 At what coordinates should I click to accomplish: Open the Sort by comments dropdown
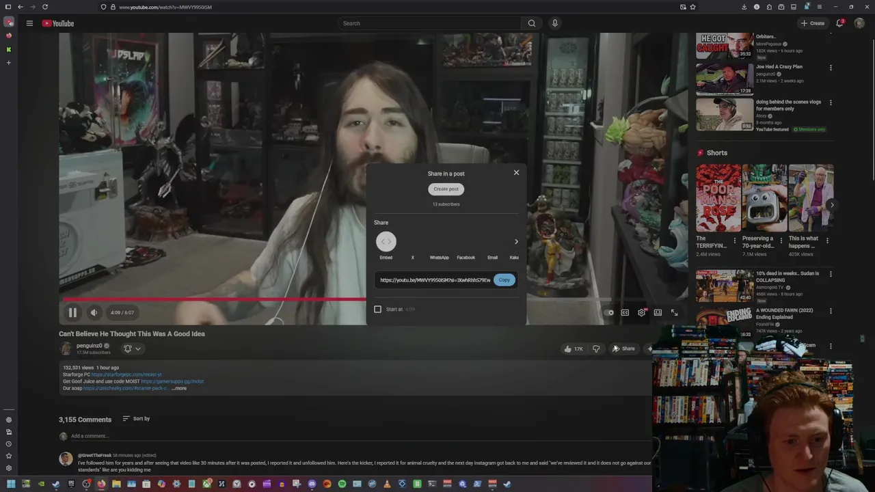pos(136,419)
